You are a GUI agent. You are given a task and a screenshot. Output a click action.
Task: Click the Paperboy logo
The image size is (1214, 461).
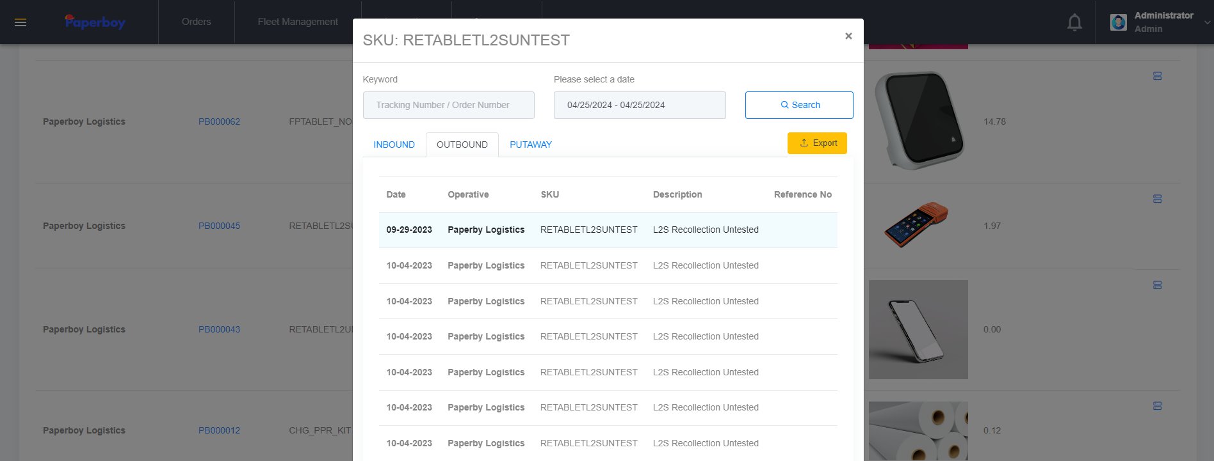(95, 22)
